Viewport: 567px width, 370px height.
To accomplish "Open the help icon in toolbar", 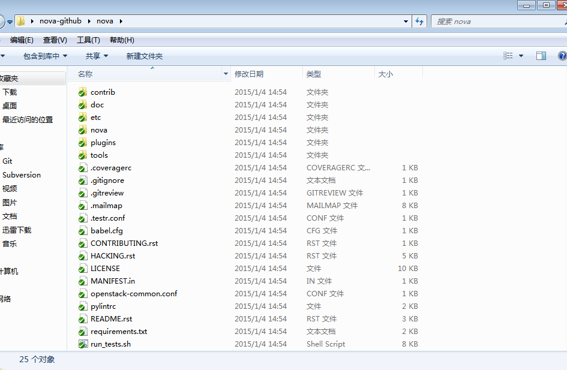I will click(x=562, y=56).
